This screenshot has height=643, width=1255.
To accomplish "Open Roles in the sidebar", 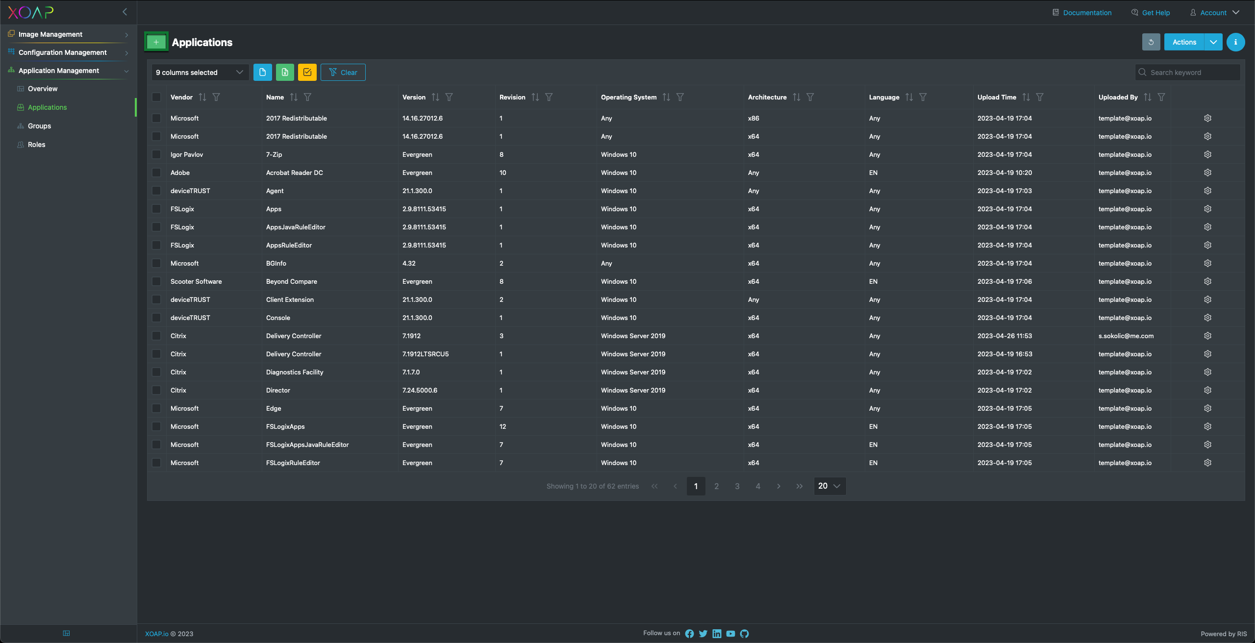I will click(36, 145).
